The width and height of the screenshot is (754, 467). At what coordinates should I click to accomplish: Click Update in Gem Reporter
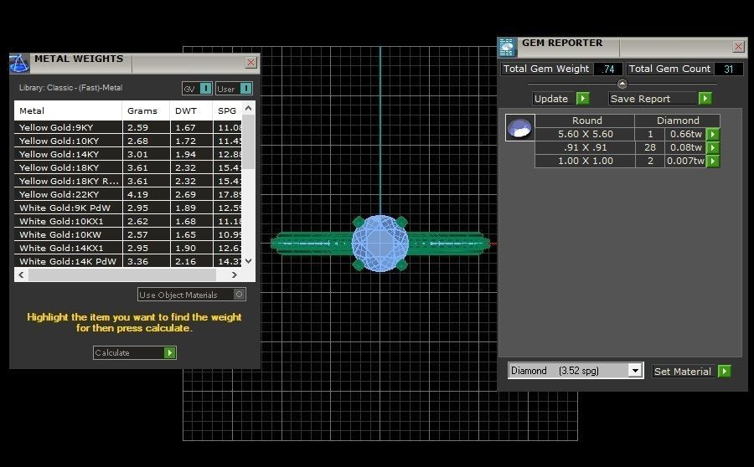[x=560, y=99]
